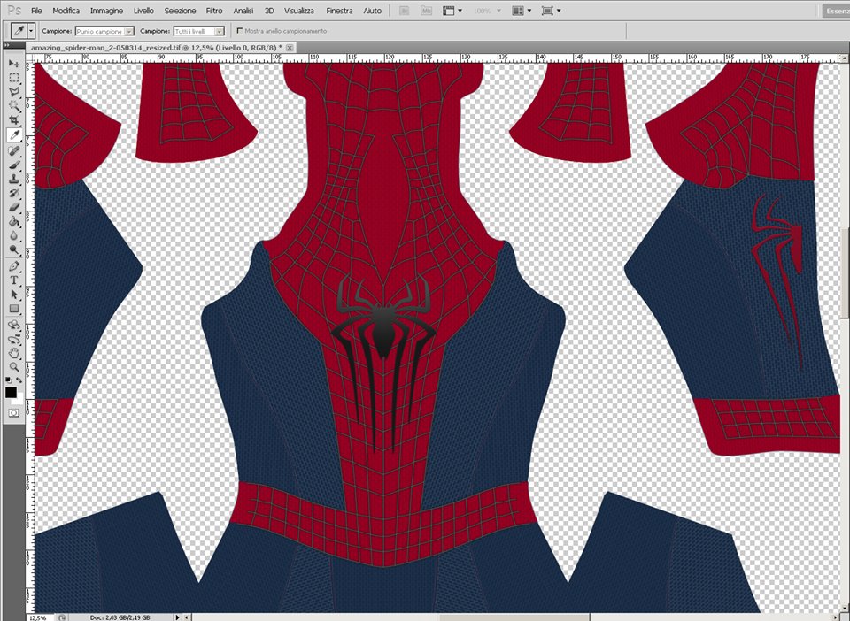Screen dimensions: 850x621
Task: Click the 'Doc: 2,03 GB/2,19 GB' status text
Action: (120, 617)
